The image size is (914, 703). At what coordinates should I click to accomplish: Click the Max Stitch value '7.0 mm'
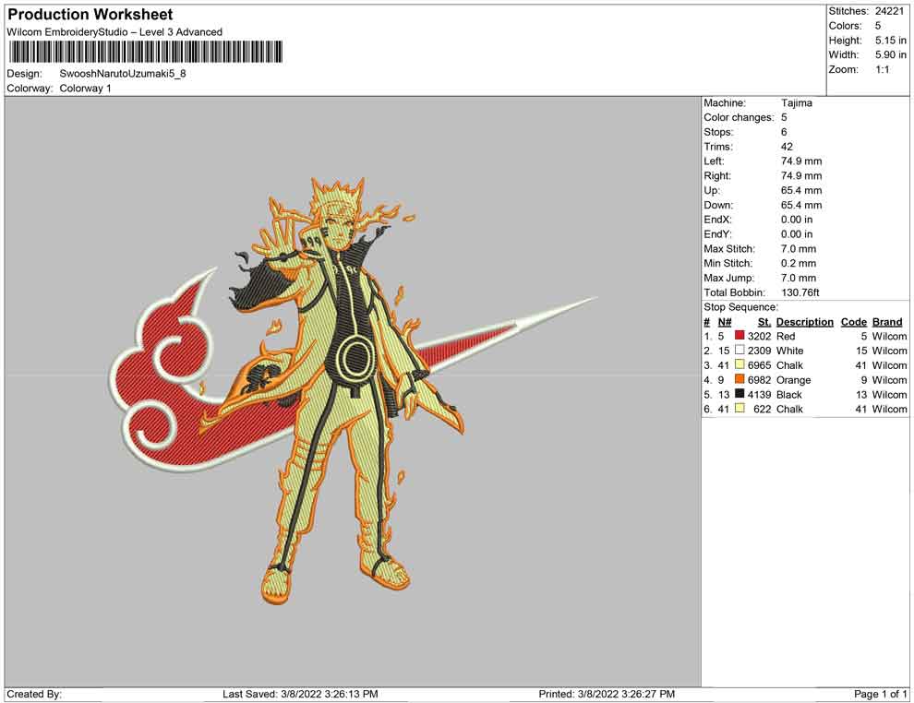click(x=799, y=249)
